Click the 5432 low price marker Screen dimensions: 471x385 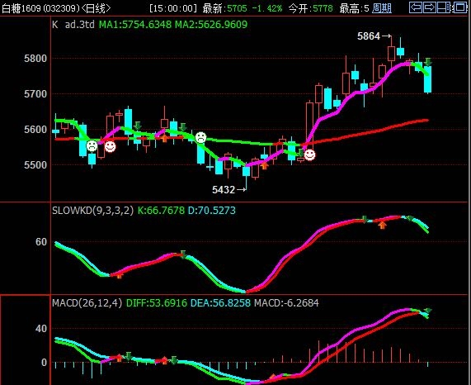228,189
